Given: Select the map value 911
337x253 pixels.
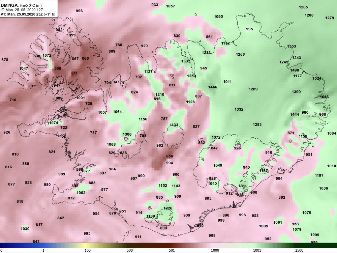Looking at the screenshot, I should [138, 237].
